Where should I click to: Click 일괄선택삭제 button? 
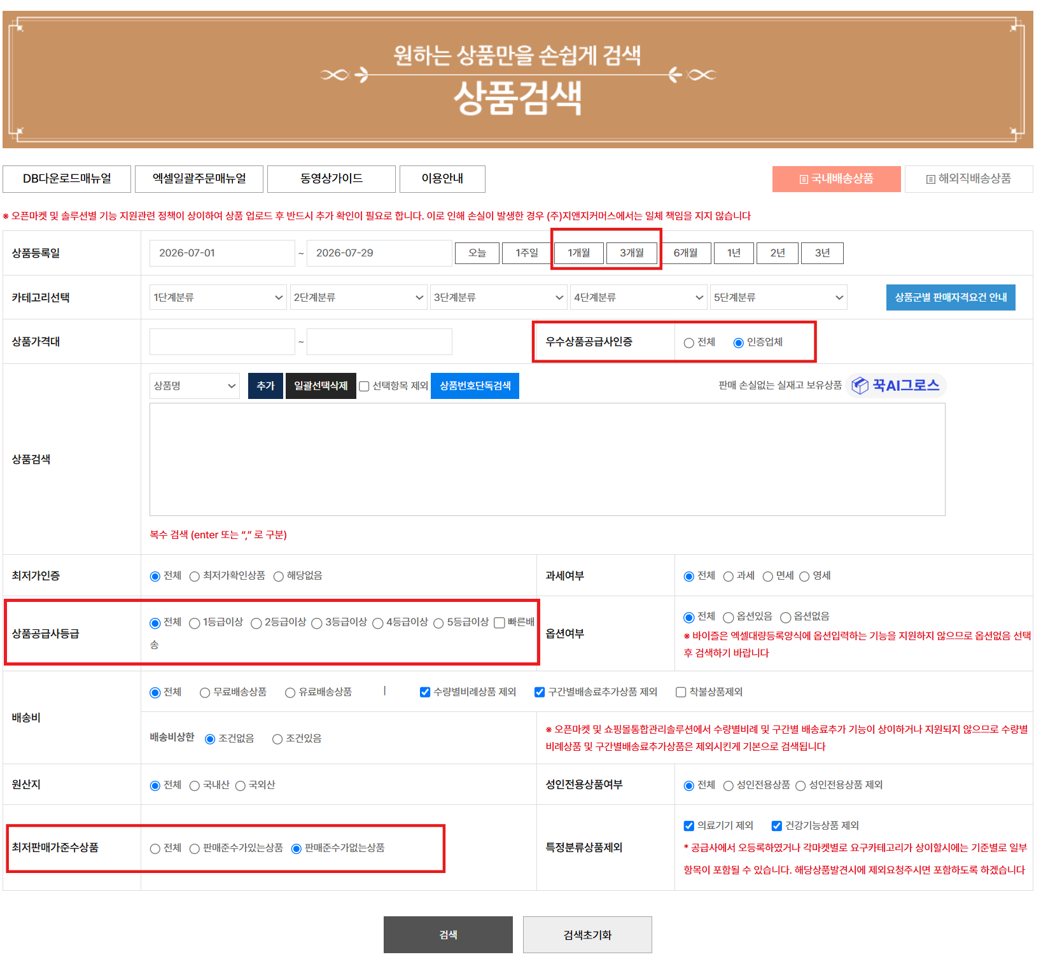[x=321, y=386]
